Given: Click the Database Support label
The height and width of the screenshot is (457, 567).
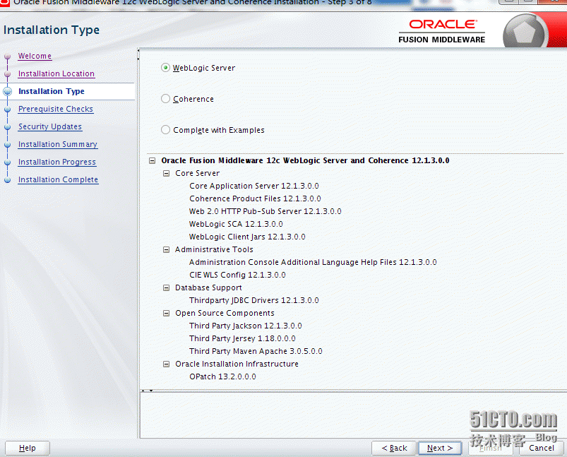Looking at the screenshot, I should [x=208, y=287].
